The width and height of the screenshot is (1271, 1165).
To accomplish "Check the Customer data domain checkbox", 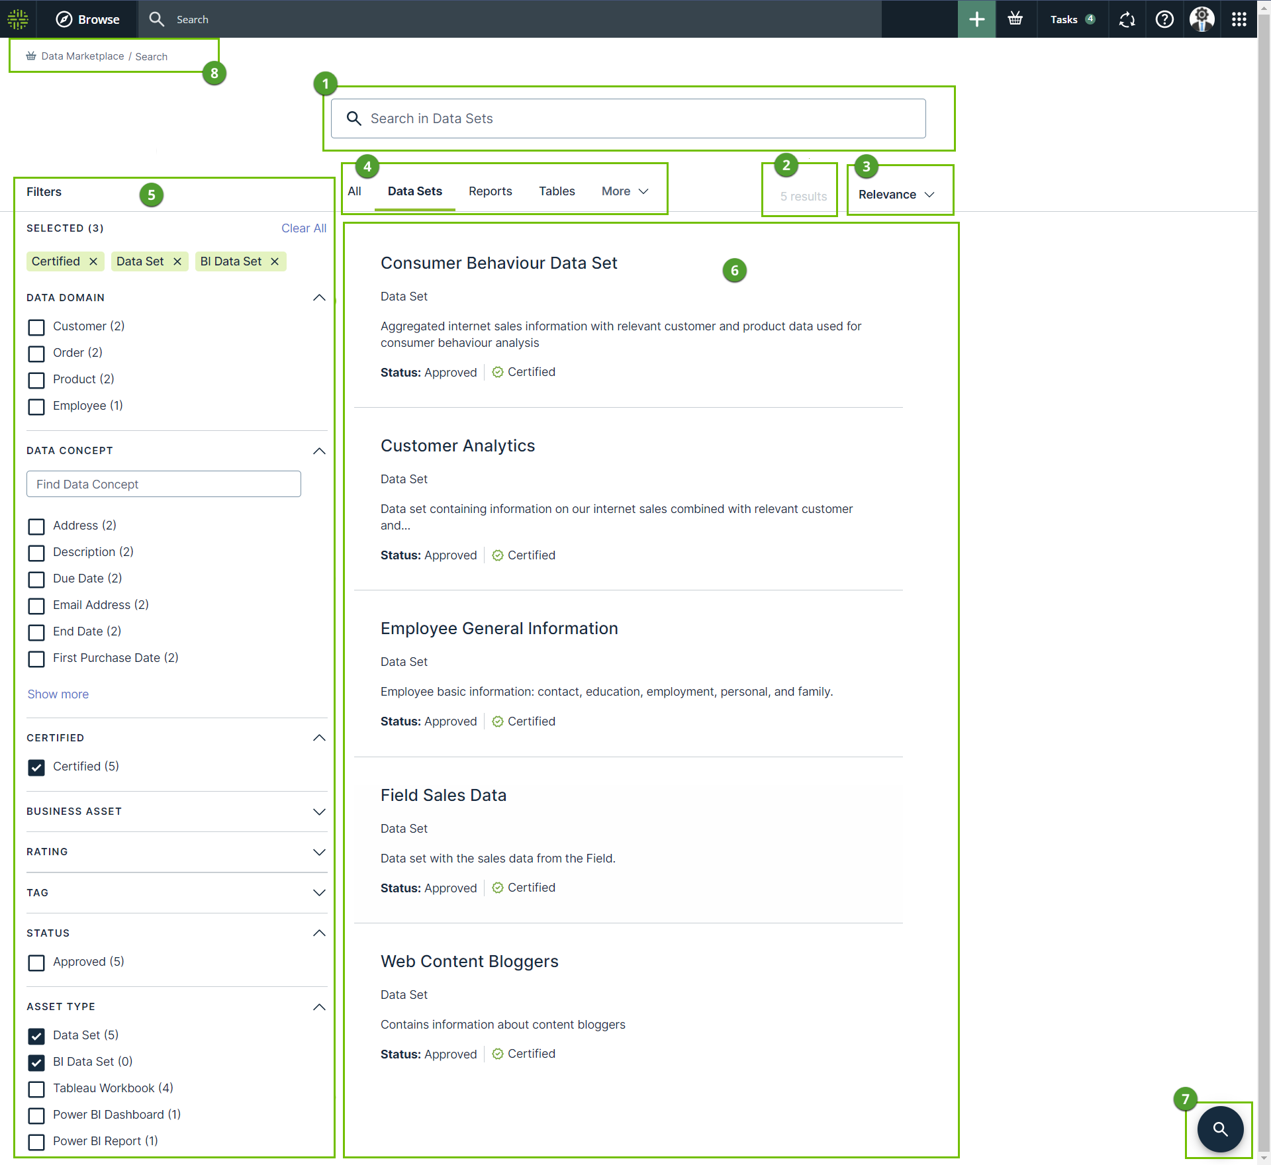I will point(36,327).
